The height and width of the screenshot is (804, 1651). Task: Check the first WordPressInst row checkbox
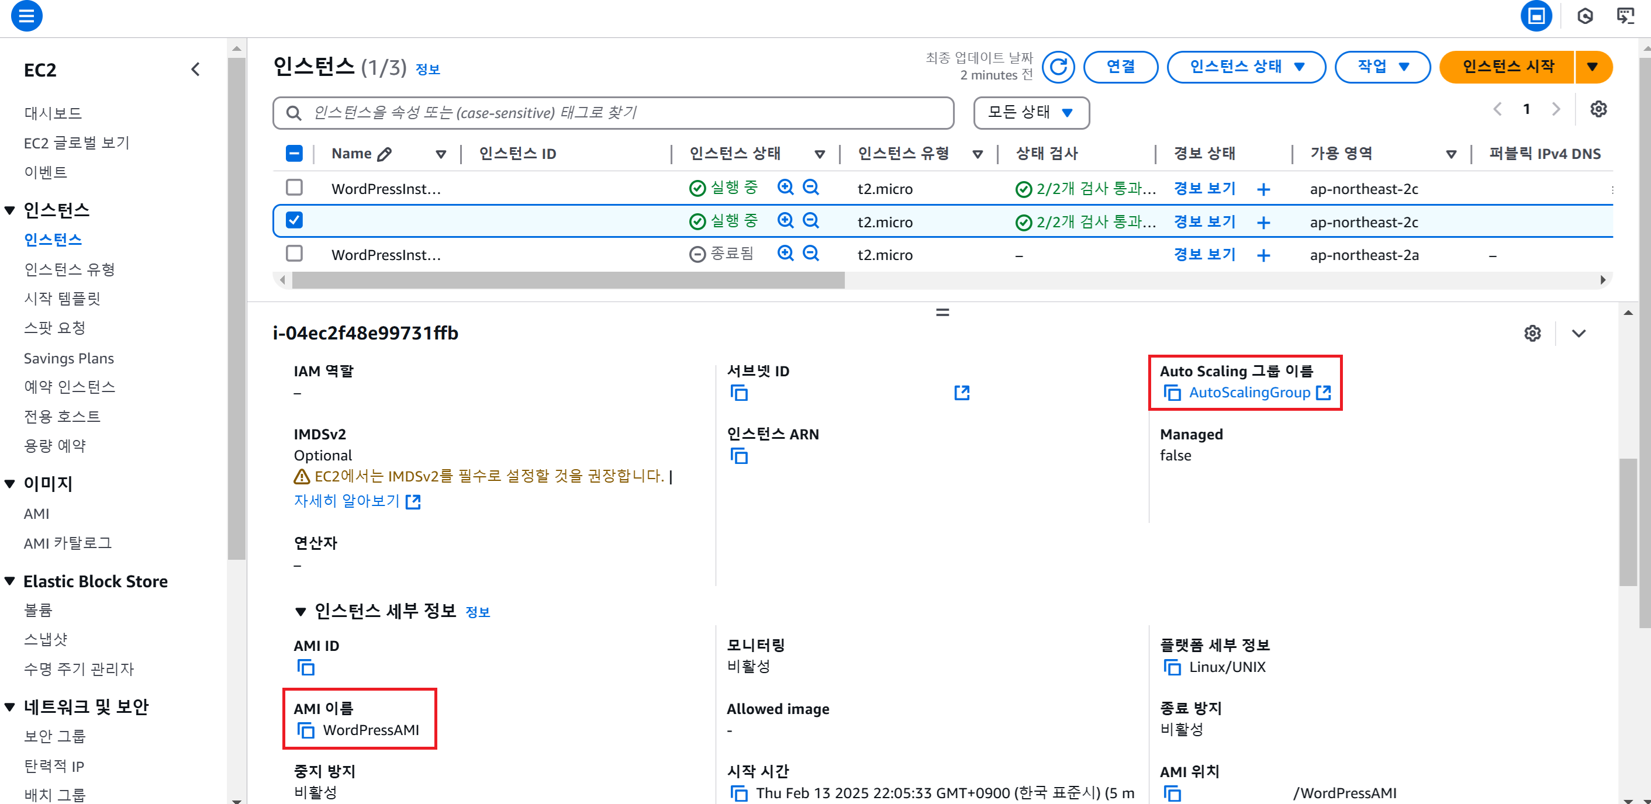pyautogui.click(x=294, y=188)
